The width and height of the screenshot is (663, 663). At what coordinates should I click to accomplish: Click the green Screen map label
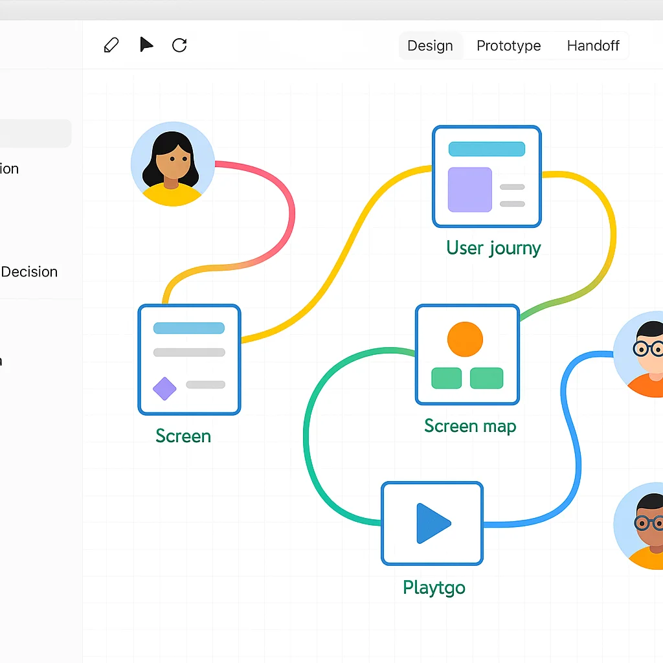470,426
